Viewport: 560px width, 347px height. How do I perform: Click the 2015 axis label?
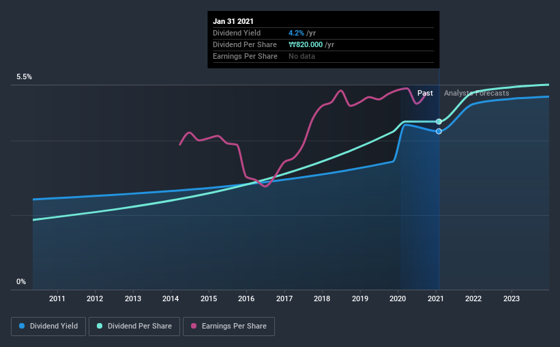(x=209, y=299)
